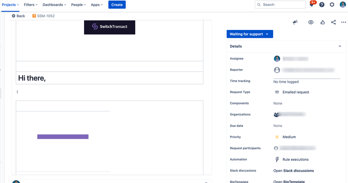
Task: Click the Create button
Action: [117, 5]
